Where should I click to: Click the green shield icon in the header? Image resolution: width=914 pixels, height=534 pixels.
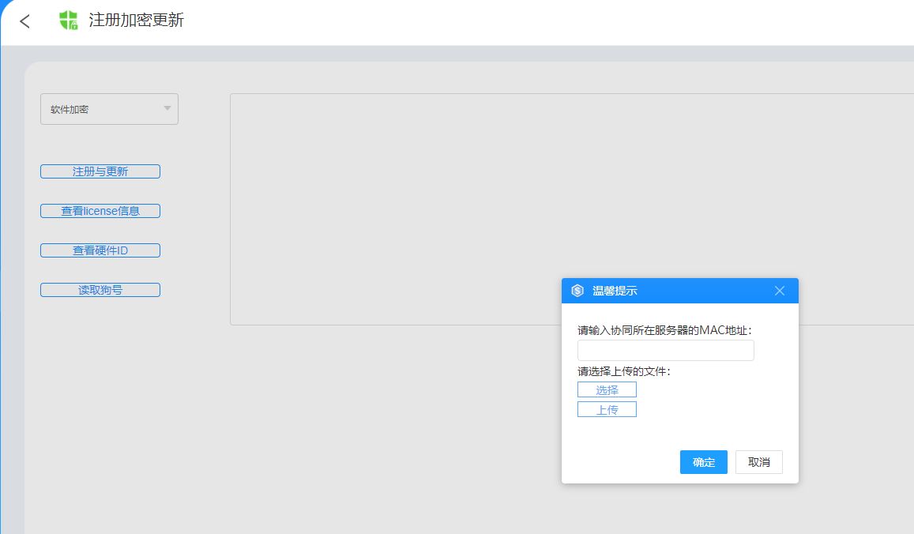pos(69,21)
